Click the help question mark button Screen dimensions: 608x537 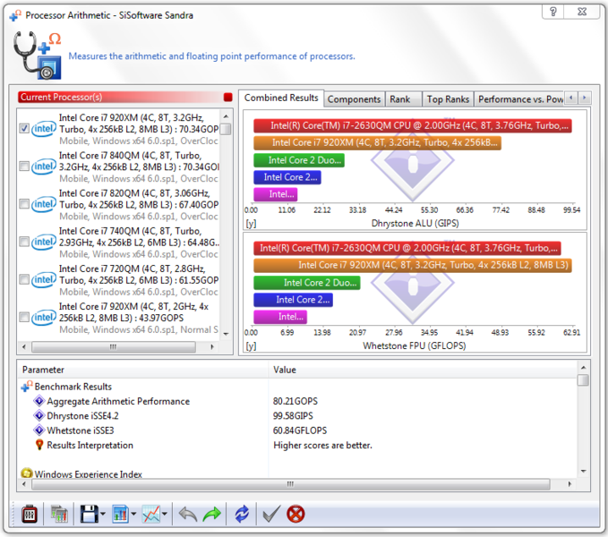click(x=553, y=12)
